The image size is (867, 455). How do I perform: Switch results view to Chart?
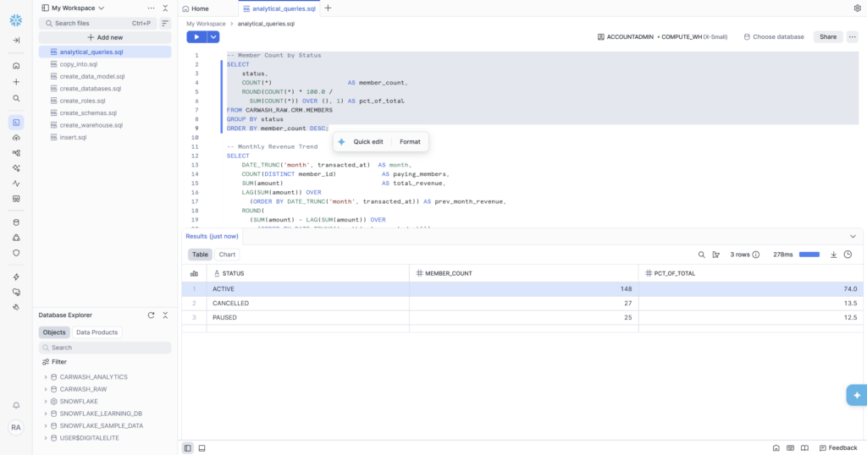pyautogui.click(x=227, y=255)
